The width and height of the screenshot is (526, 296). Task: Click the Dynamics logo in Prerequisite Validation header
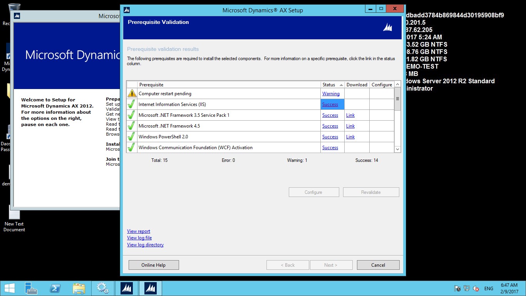pyautogui.click(x=387, y=27)
